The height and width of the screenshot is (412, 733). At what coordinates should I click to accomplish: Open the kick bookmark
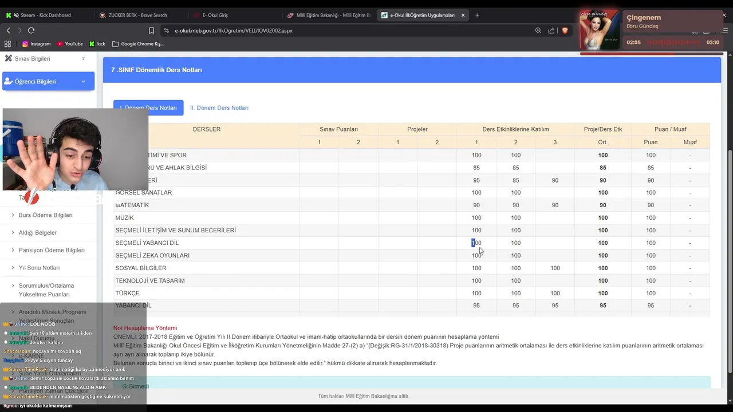(x=97, y=43)
